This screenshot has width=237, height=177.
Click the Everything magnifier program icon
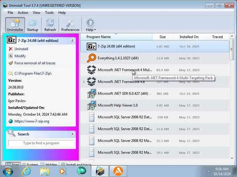[x=92, y=58]
